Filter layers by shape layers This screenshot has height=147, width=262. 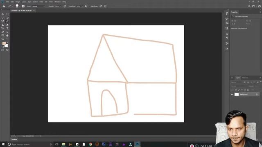(x=255, y=82)
